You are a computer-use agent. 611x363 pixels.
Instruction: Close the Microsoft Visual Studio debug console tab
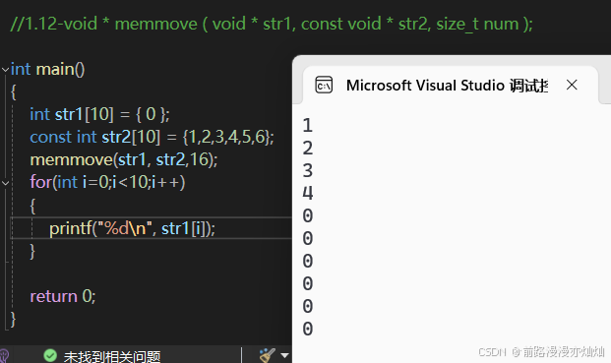coord(572,85)
